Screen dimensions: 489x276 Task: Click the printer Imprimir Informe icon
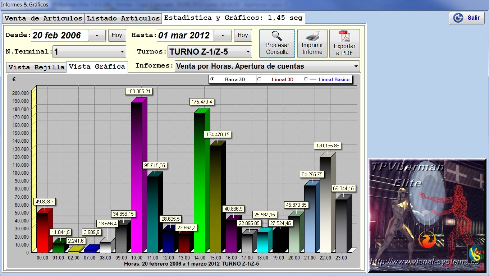(312, 37)
